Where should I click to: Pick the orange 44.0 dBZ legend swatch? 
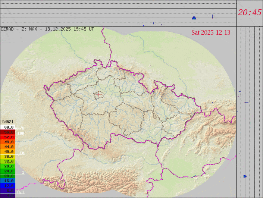coord(8,147)
